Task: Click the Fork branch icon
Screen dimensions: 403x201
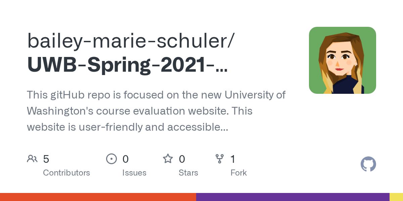Action: click(x=220, y=159)
